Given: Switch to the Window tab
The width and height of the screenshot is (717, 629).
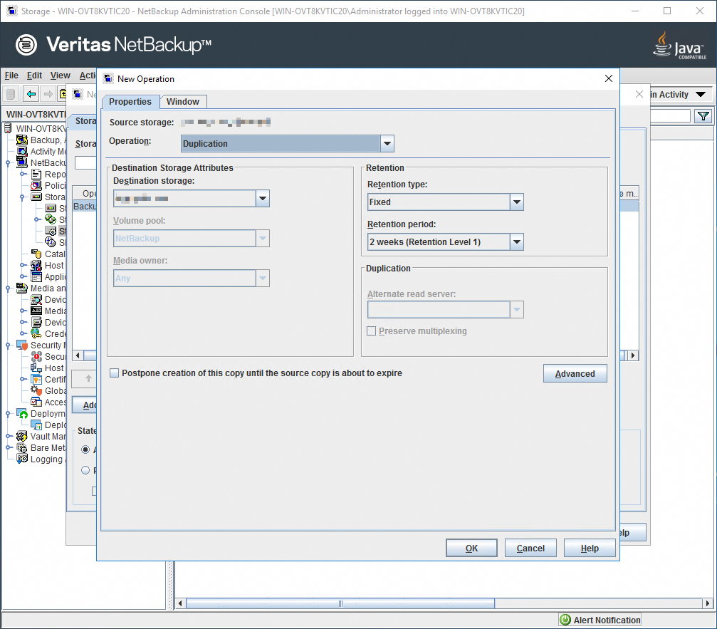Looking at the screenshot, I should point(183,102).
